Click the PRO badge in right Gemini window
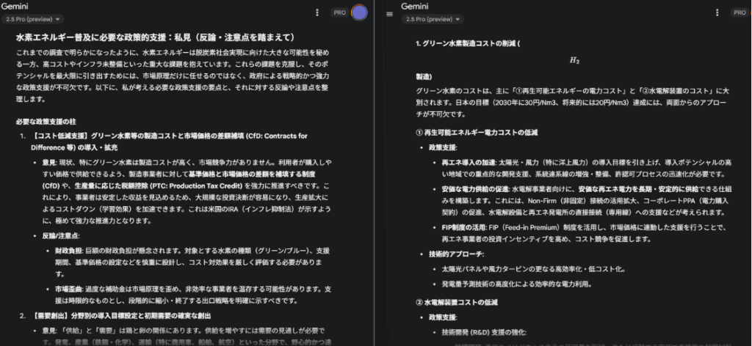Image resolution: width=752 pixels, height=346 pixels. coord(739,13)
